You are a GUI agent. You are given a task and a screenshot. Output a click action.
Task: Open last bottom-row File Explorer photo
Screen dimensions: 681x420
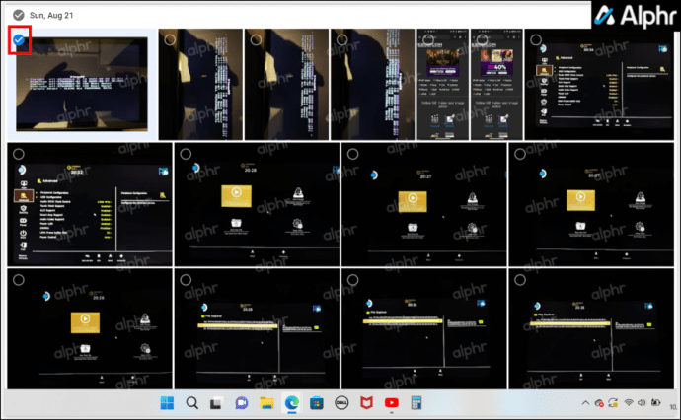pos(591,328)
